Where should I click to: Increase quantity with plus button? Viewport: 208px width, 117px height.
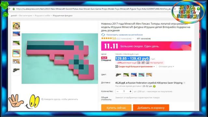(130, 91)
